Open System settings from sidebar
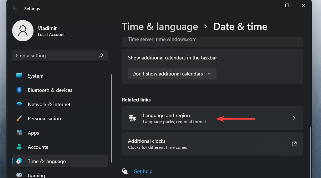321x178 pixels. [36, 76]
